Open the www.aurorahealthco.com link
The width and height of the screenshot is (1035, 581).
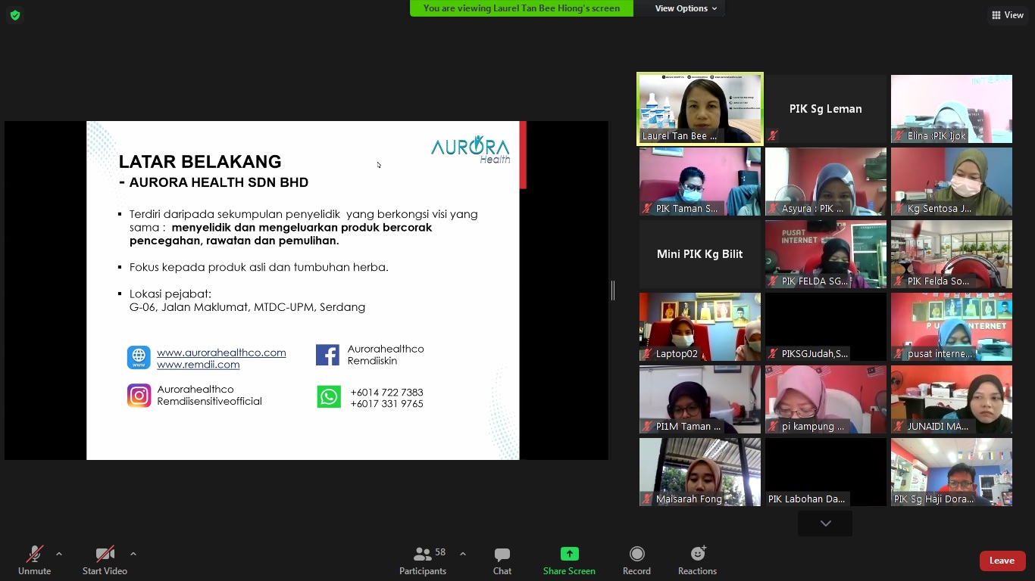click(x=221, y=353)
